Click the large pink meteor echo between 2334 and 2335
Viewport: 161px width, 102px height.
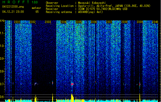[72, 84]
